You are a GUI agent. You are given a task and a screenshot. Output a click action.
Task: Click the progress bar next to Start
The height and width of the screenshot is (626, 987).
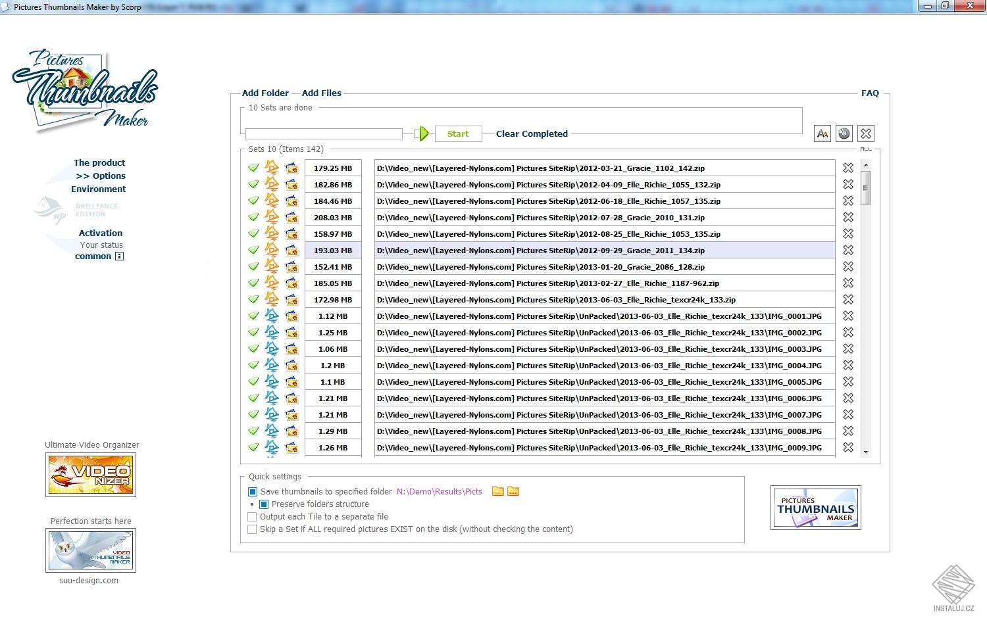[324, 133]
